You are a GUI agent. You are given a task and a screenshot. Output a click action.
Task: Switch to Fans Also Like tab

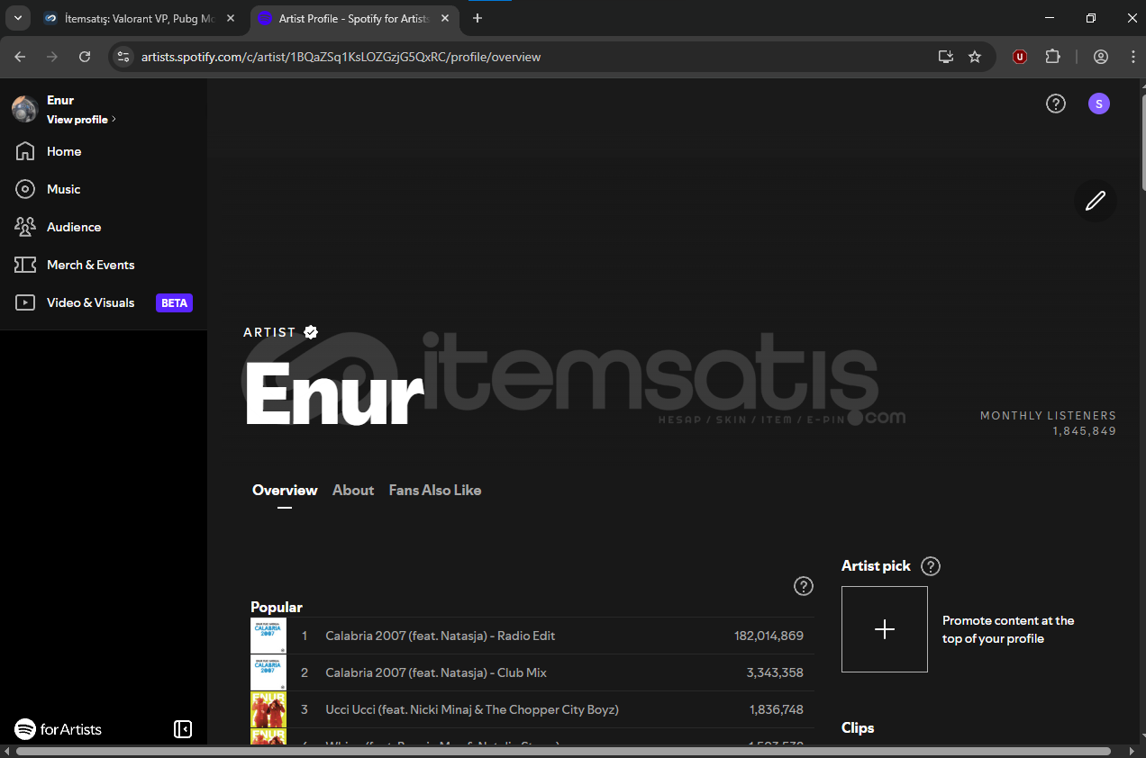click(434, 490)
